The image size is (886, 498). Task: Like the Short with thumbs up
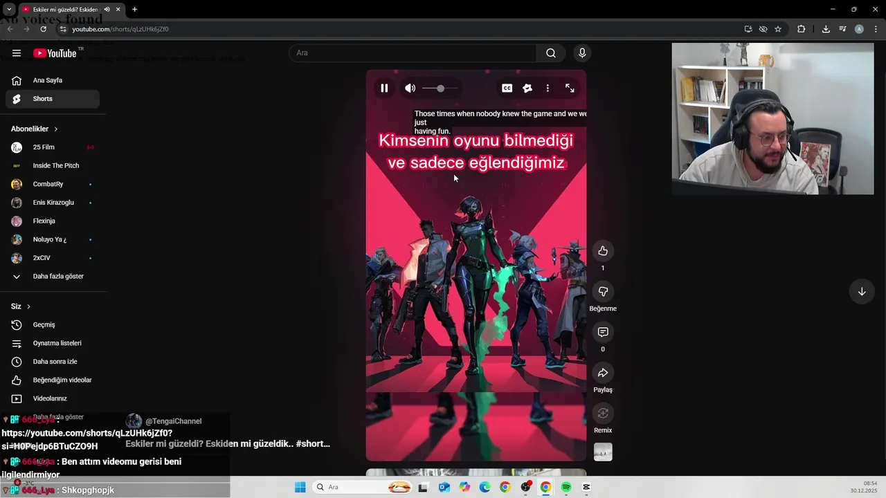tap(603, 251)
